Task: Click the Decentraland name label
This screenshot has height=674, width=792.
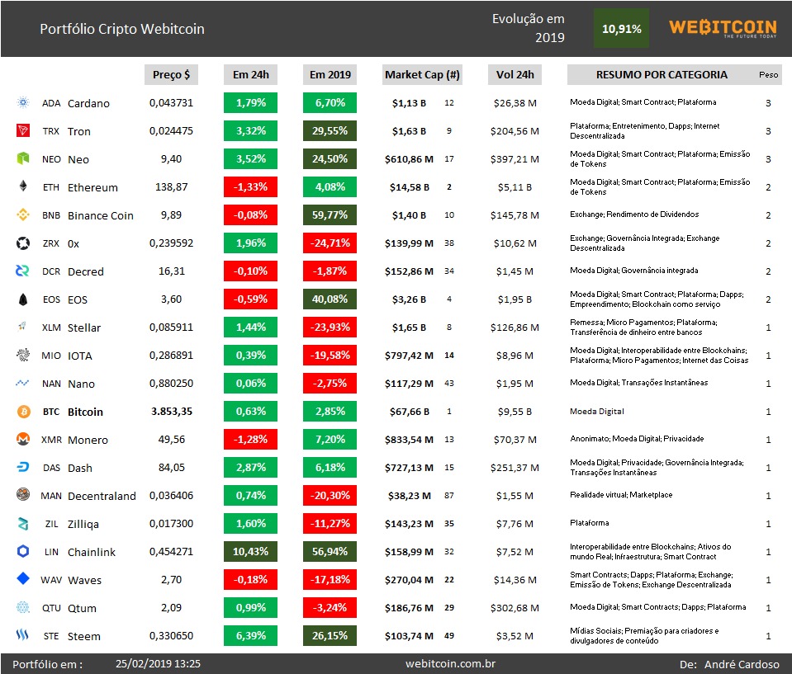Action: [102, 496]
